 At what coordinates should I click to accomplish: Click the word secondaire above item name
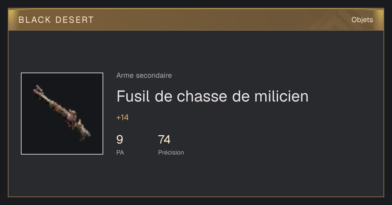point(154,75)
